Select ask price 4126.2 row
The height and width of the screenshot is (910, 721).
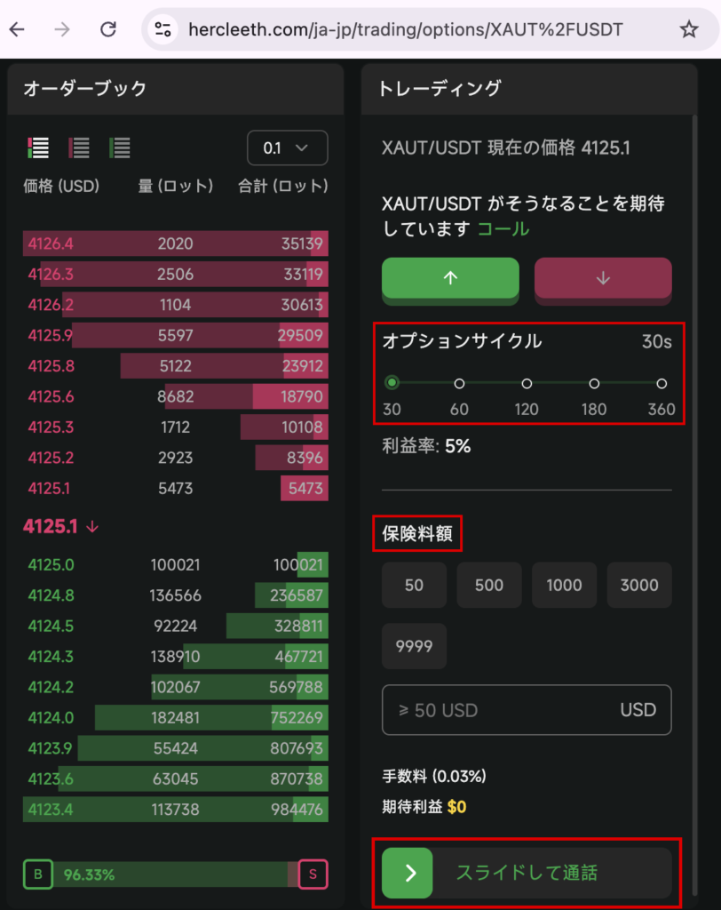click(x=176, y=305)
